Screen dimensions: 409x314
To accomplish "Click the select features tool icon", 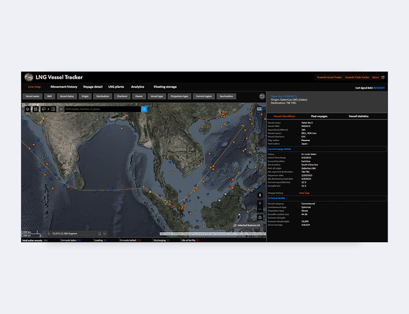I will (44, 109).
